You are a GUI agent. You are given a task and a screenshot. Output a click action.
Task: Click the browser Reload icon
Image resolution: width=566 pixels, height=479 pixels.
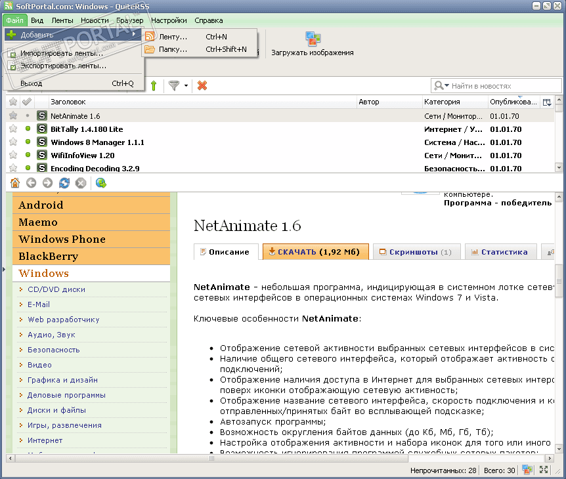(x=64, y=183)
